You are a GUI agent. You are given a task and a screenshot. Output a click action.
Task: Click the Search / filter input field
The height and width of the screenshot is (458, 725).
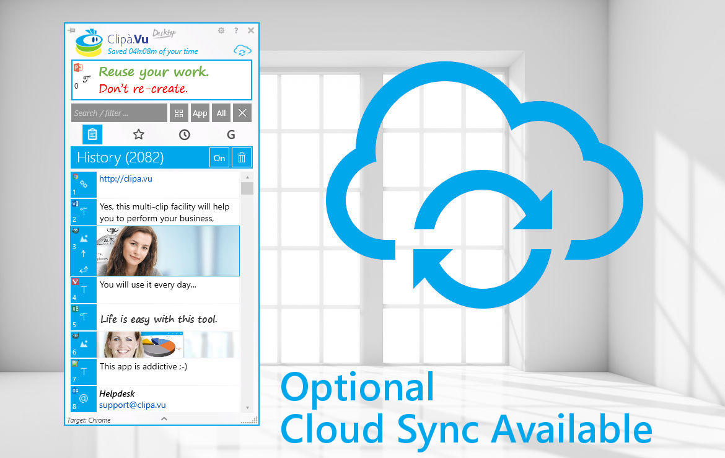pyautogui.click(x=119, y=113)
